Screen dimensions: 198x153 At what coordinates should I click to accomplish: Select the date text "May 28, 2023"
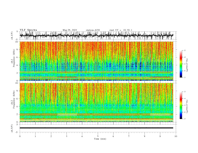pyautogui.click(x=70, y=30)
